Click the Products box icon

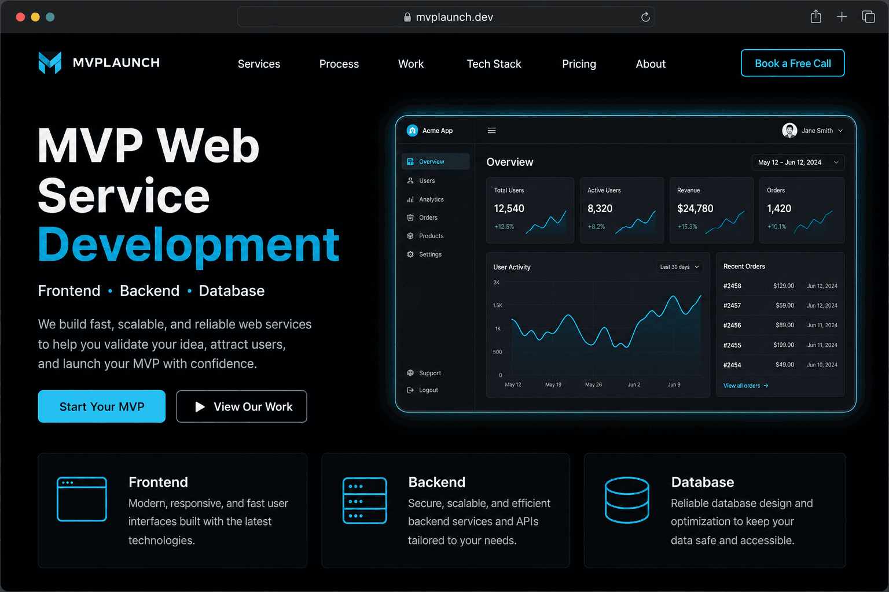coord(410,236)
